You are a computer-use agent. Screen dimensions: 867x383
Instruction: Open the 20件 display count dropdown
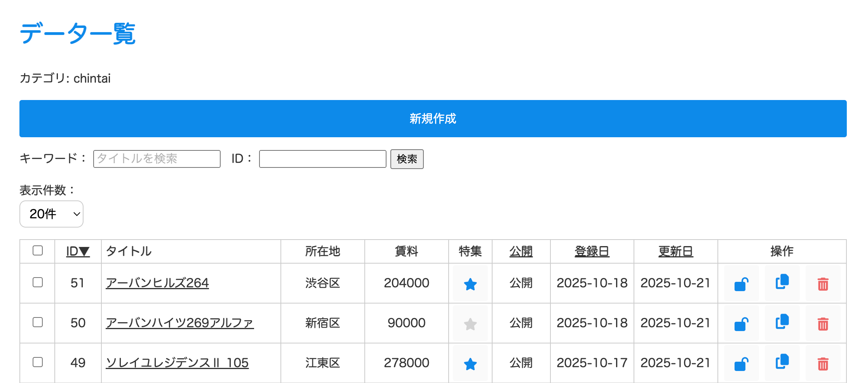(51, 214)
